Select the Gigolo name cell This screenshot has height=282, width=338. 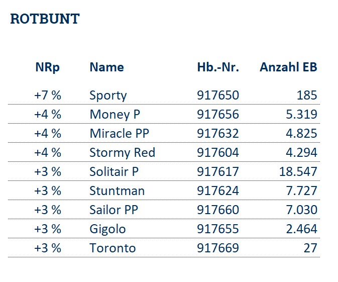coord(107,229)
